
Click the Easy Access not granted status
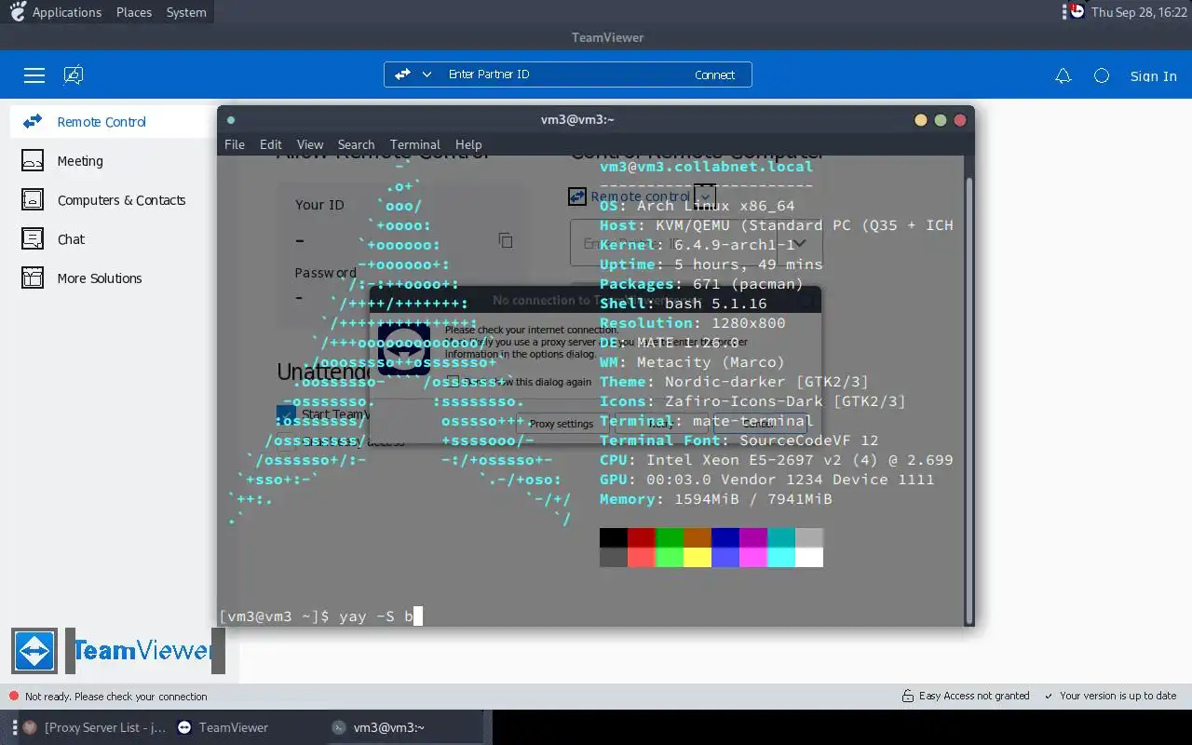point(966,696)
